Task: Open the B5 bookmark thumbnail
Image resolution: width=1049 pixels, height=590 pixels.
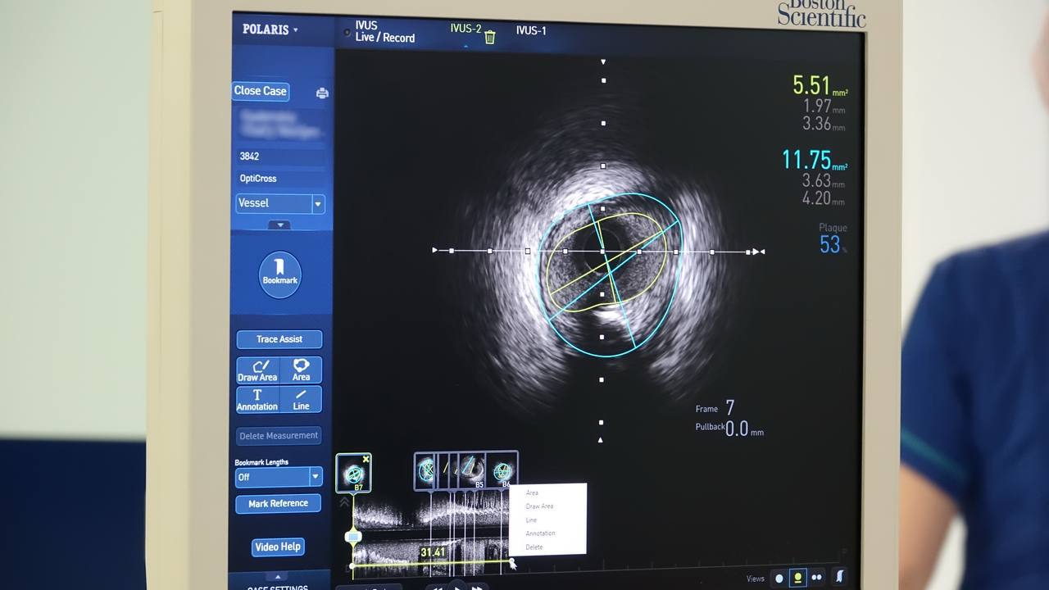Action: tap(470, 470)
